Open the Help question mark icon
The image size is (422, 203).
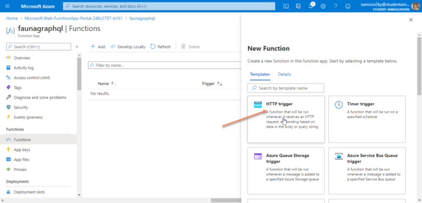pos(335,6)
